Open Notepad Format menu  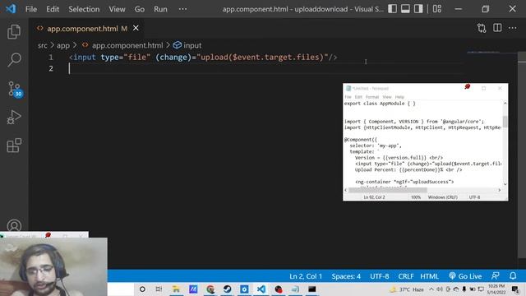(372, 97)
